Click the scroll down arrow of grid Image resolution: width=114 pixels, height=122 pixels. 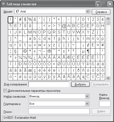tap(108, 78)
